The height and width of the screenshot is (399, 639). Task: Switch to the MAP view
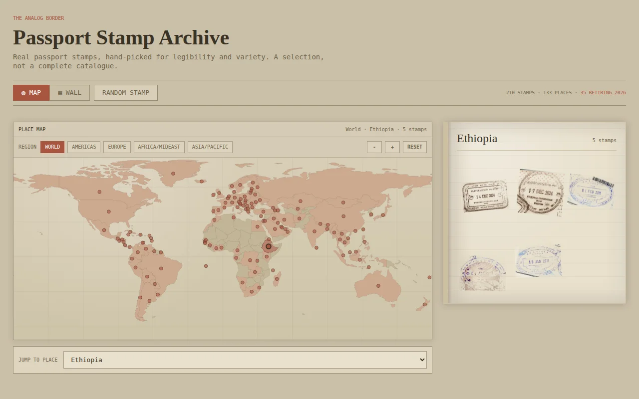pyautogui.click(x=31, y=93)
